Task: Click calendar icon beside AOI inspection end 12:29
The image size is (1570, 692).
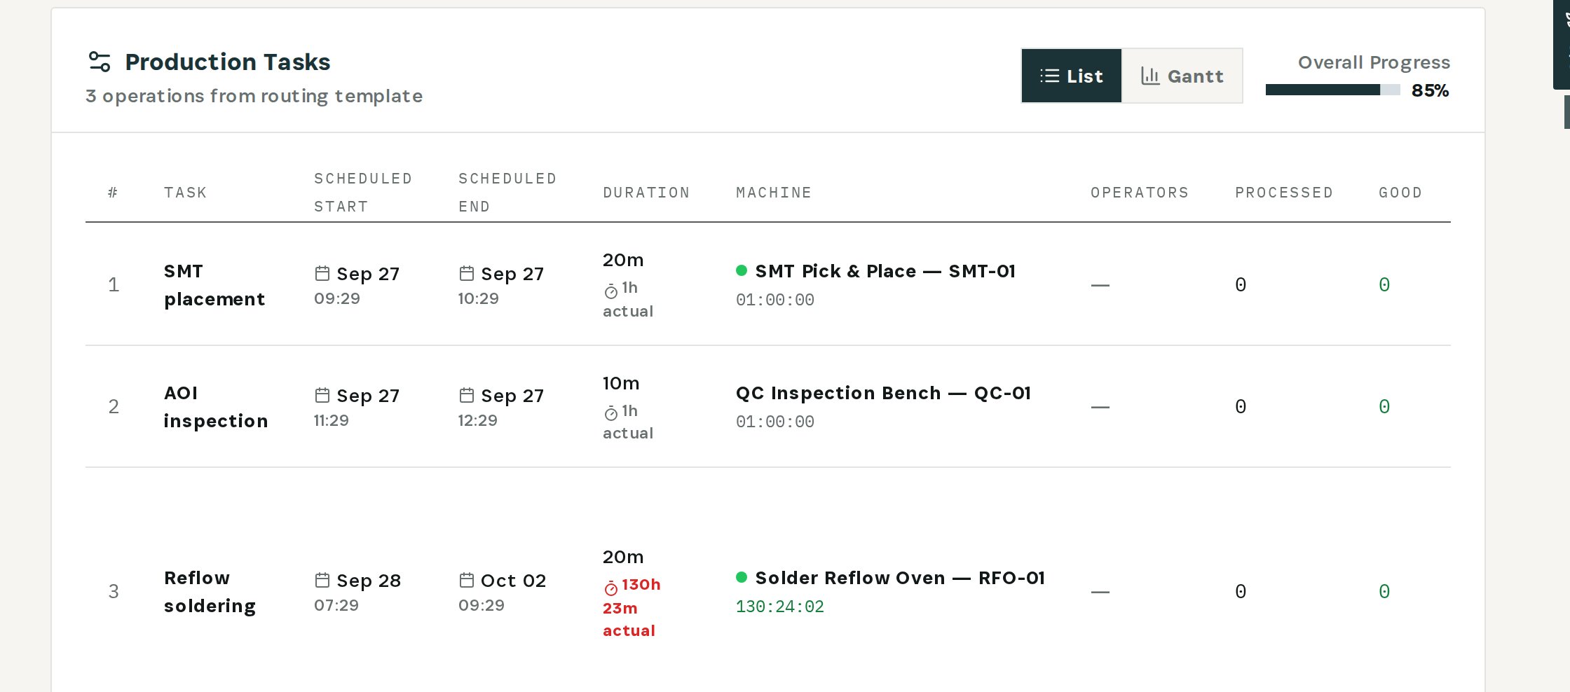Action: click(467, 395)
